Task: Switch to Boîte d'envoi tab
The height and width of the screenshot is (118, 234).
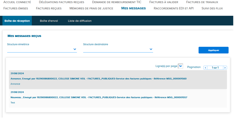Action: tap(49, 21)
